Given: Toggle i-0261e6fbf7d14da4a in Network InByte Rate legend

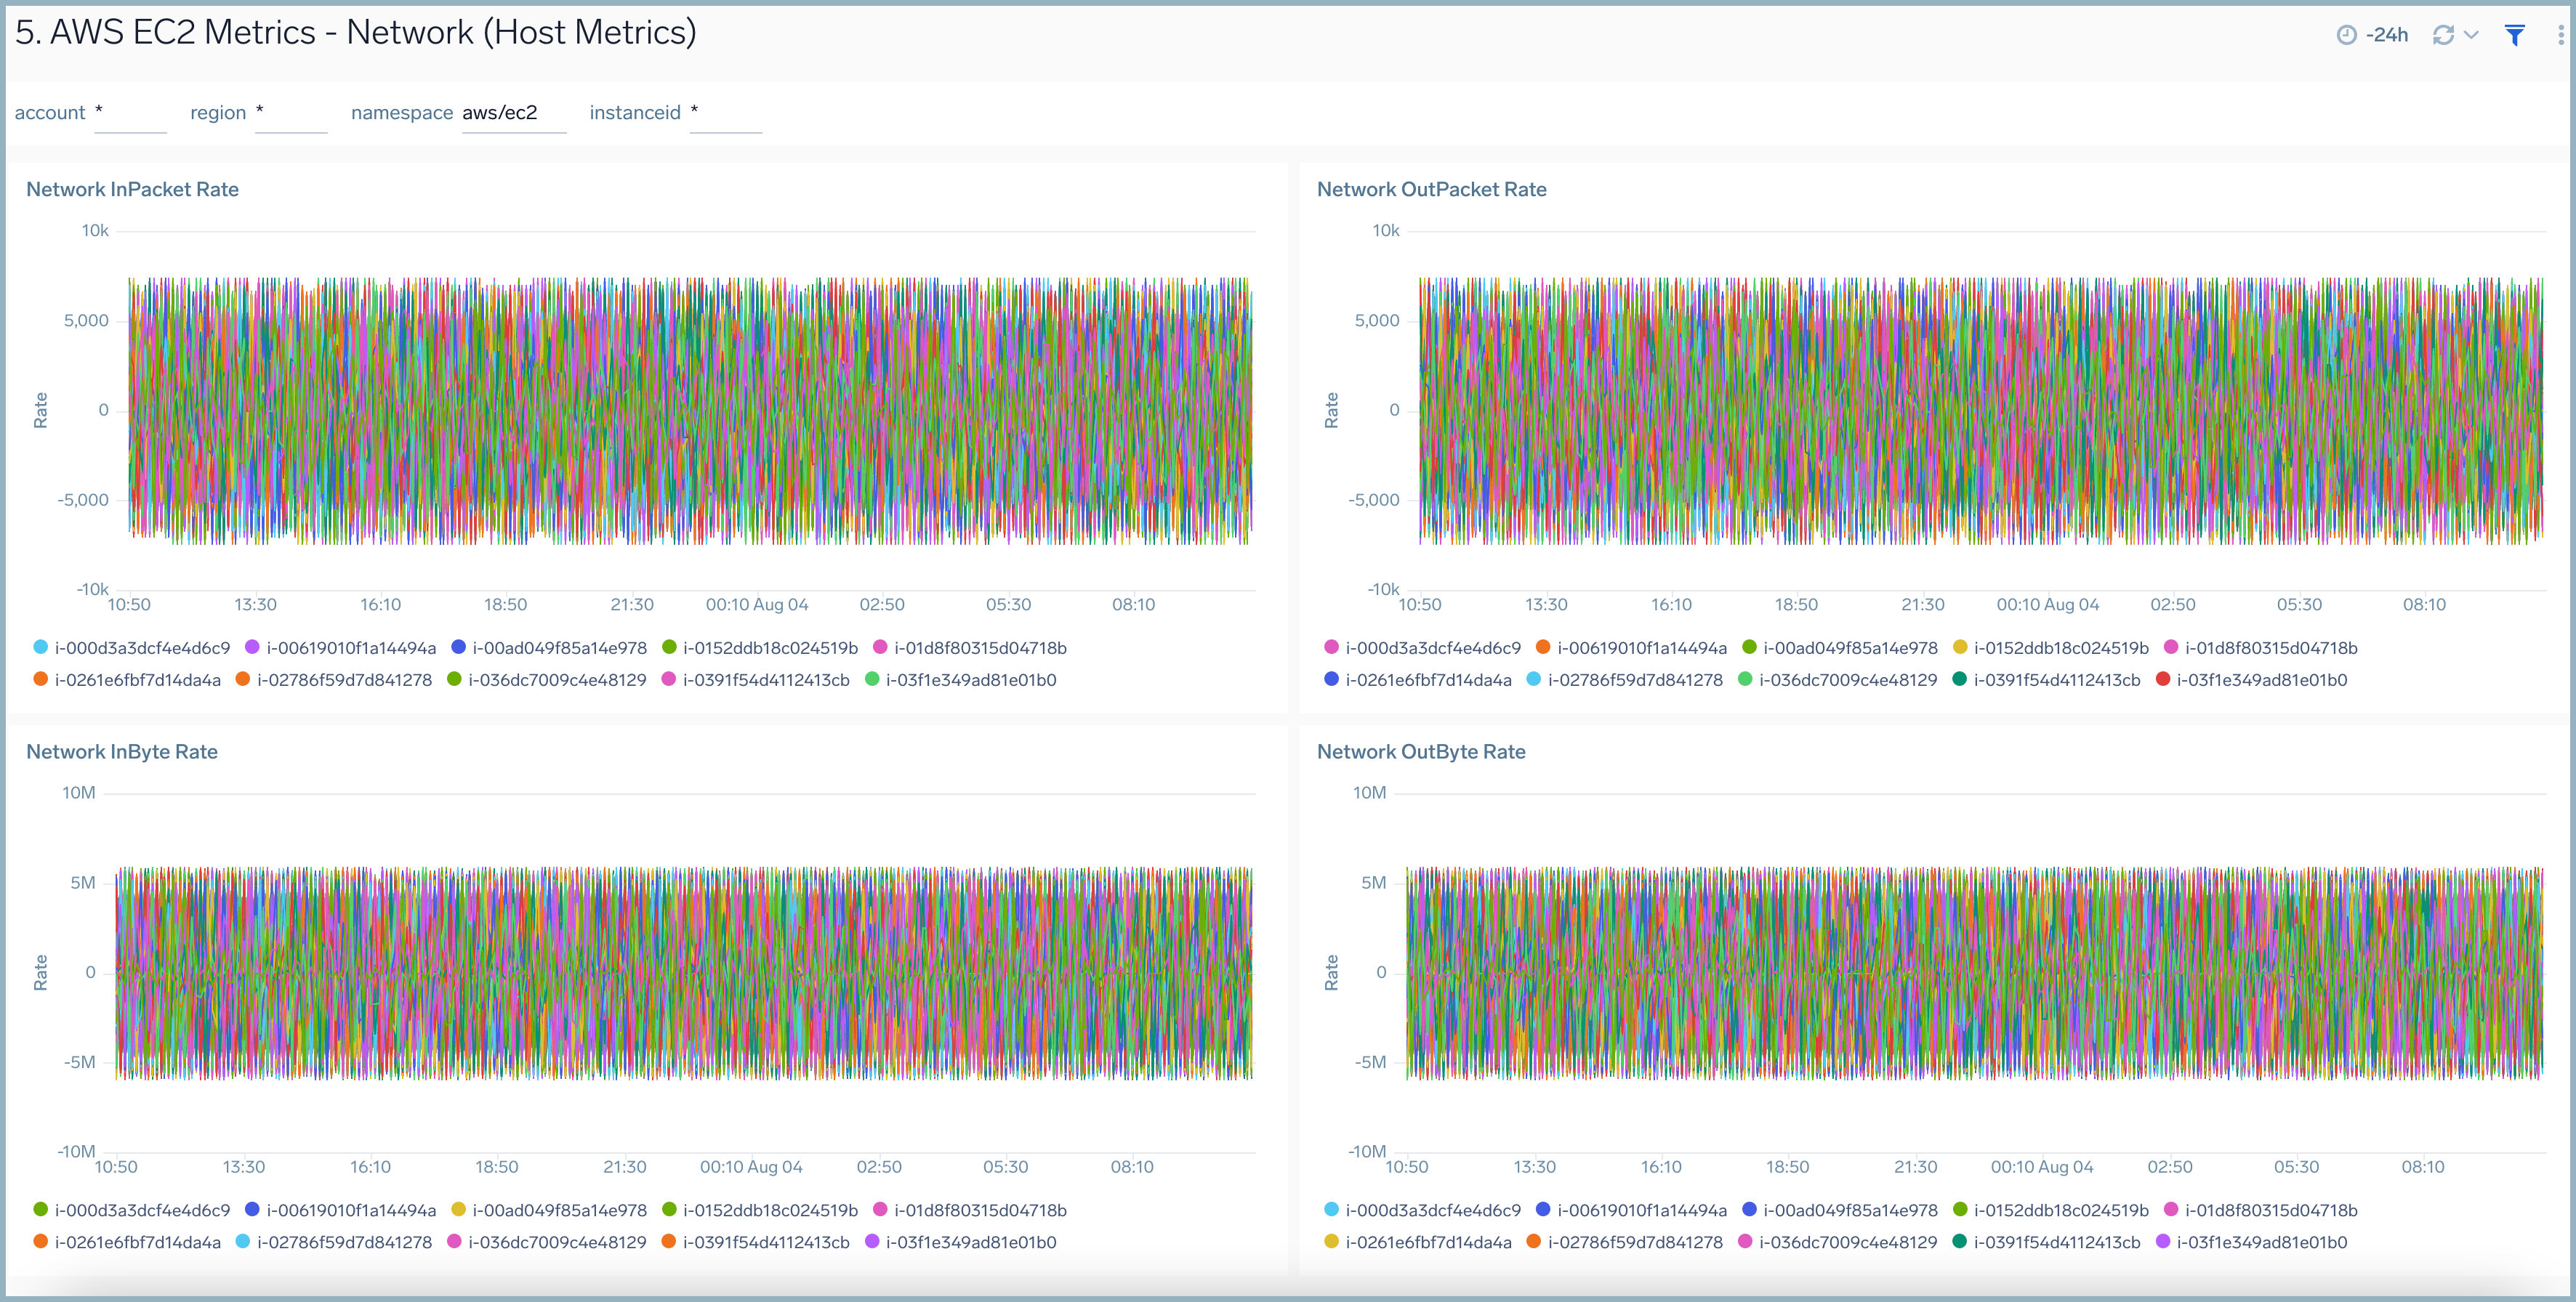Looking at the screenshot, I should [x=137, y=1242].
